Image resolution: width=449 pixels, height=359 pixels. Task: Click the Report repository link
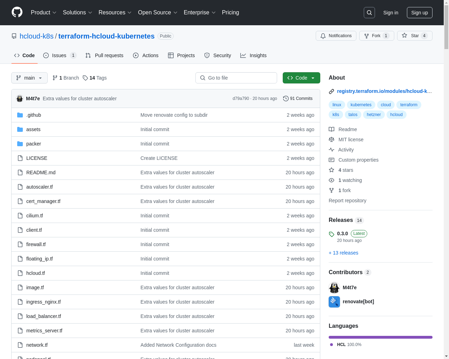coord(347,201)
